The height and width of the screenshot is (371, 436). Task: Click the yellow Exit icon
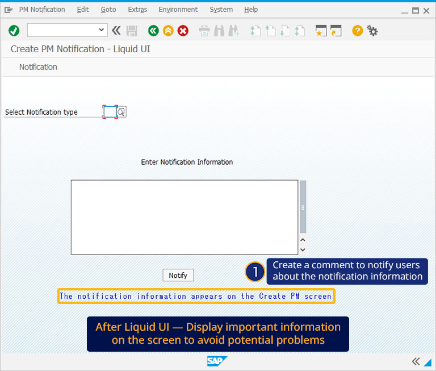click(x=168, y=31)
